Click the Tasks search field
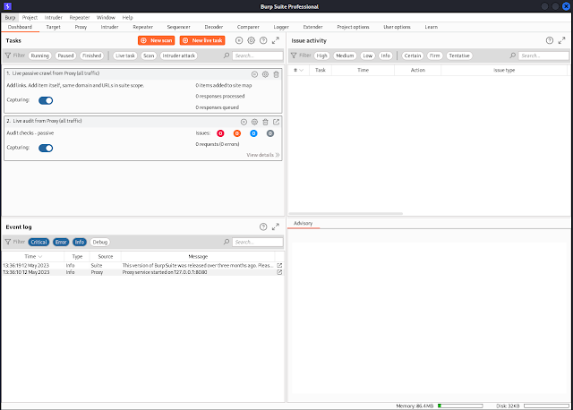The height and width of the screenshot is (410, 573). (x=258, y=56)
